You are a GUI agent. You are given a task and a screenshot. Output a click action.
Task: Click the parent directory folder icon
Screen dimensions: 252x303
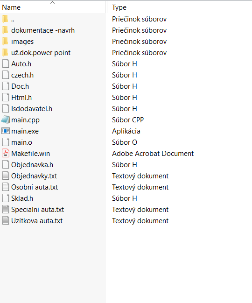coord(6,19)
